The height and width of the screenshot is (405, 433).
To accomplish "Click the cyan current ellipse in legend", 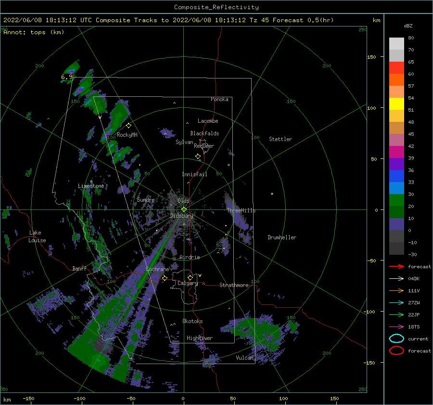I will point(396,339).
